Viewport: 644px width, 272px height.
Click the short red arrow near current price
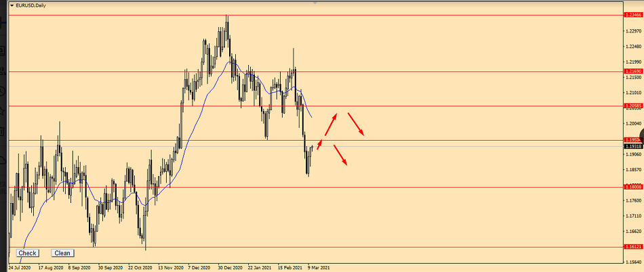(320, 143)
